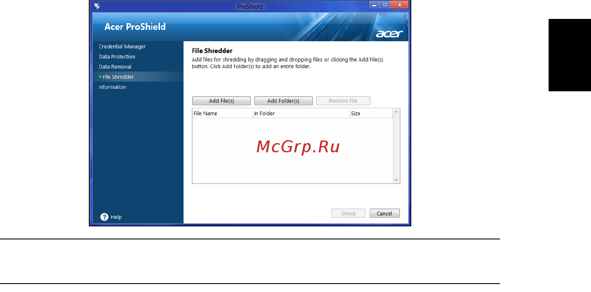Sort list by In Folder column
This screenshot has width=591, height=292.
[x=301, y=114]
